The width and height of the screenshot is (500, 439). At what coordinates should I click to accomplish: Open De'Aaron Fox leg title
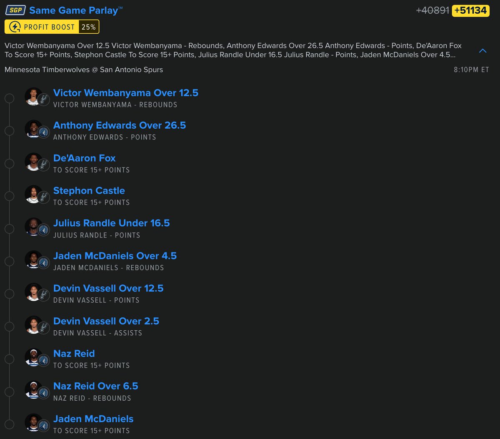coord(85,158)
